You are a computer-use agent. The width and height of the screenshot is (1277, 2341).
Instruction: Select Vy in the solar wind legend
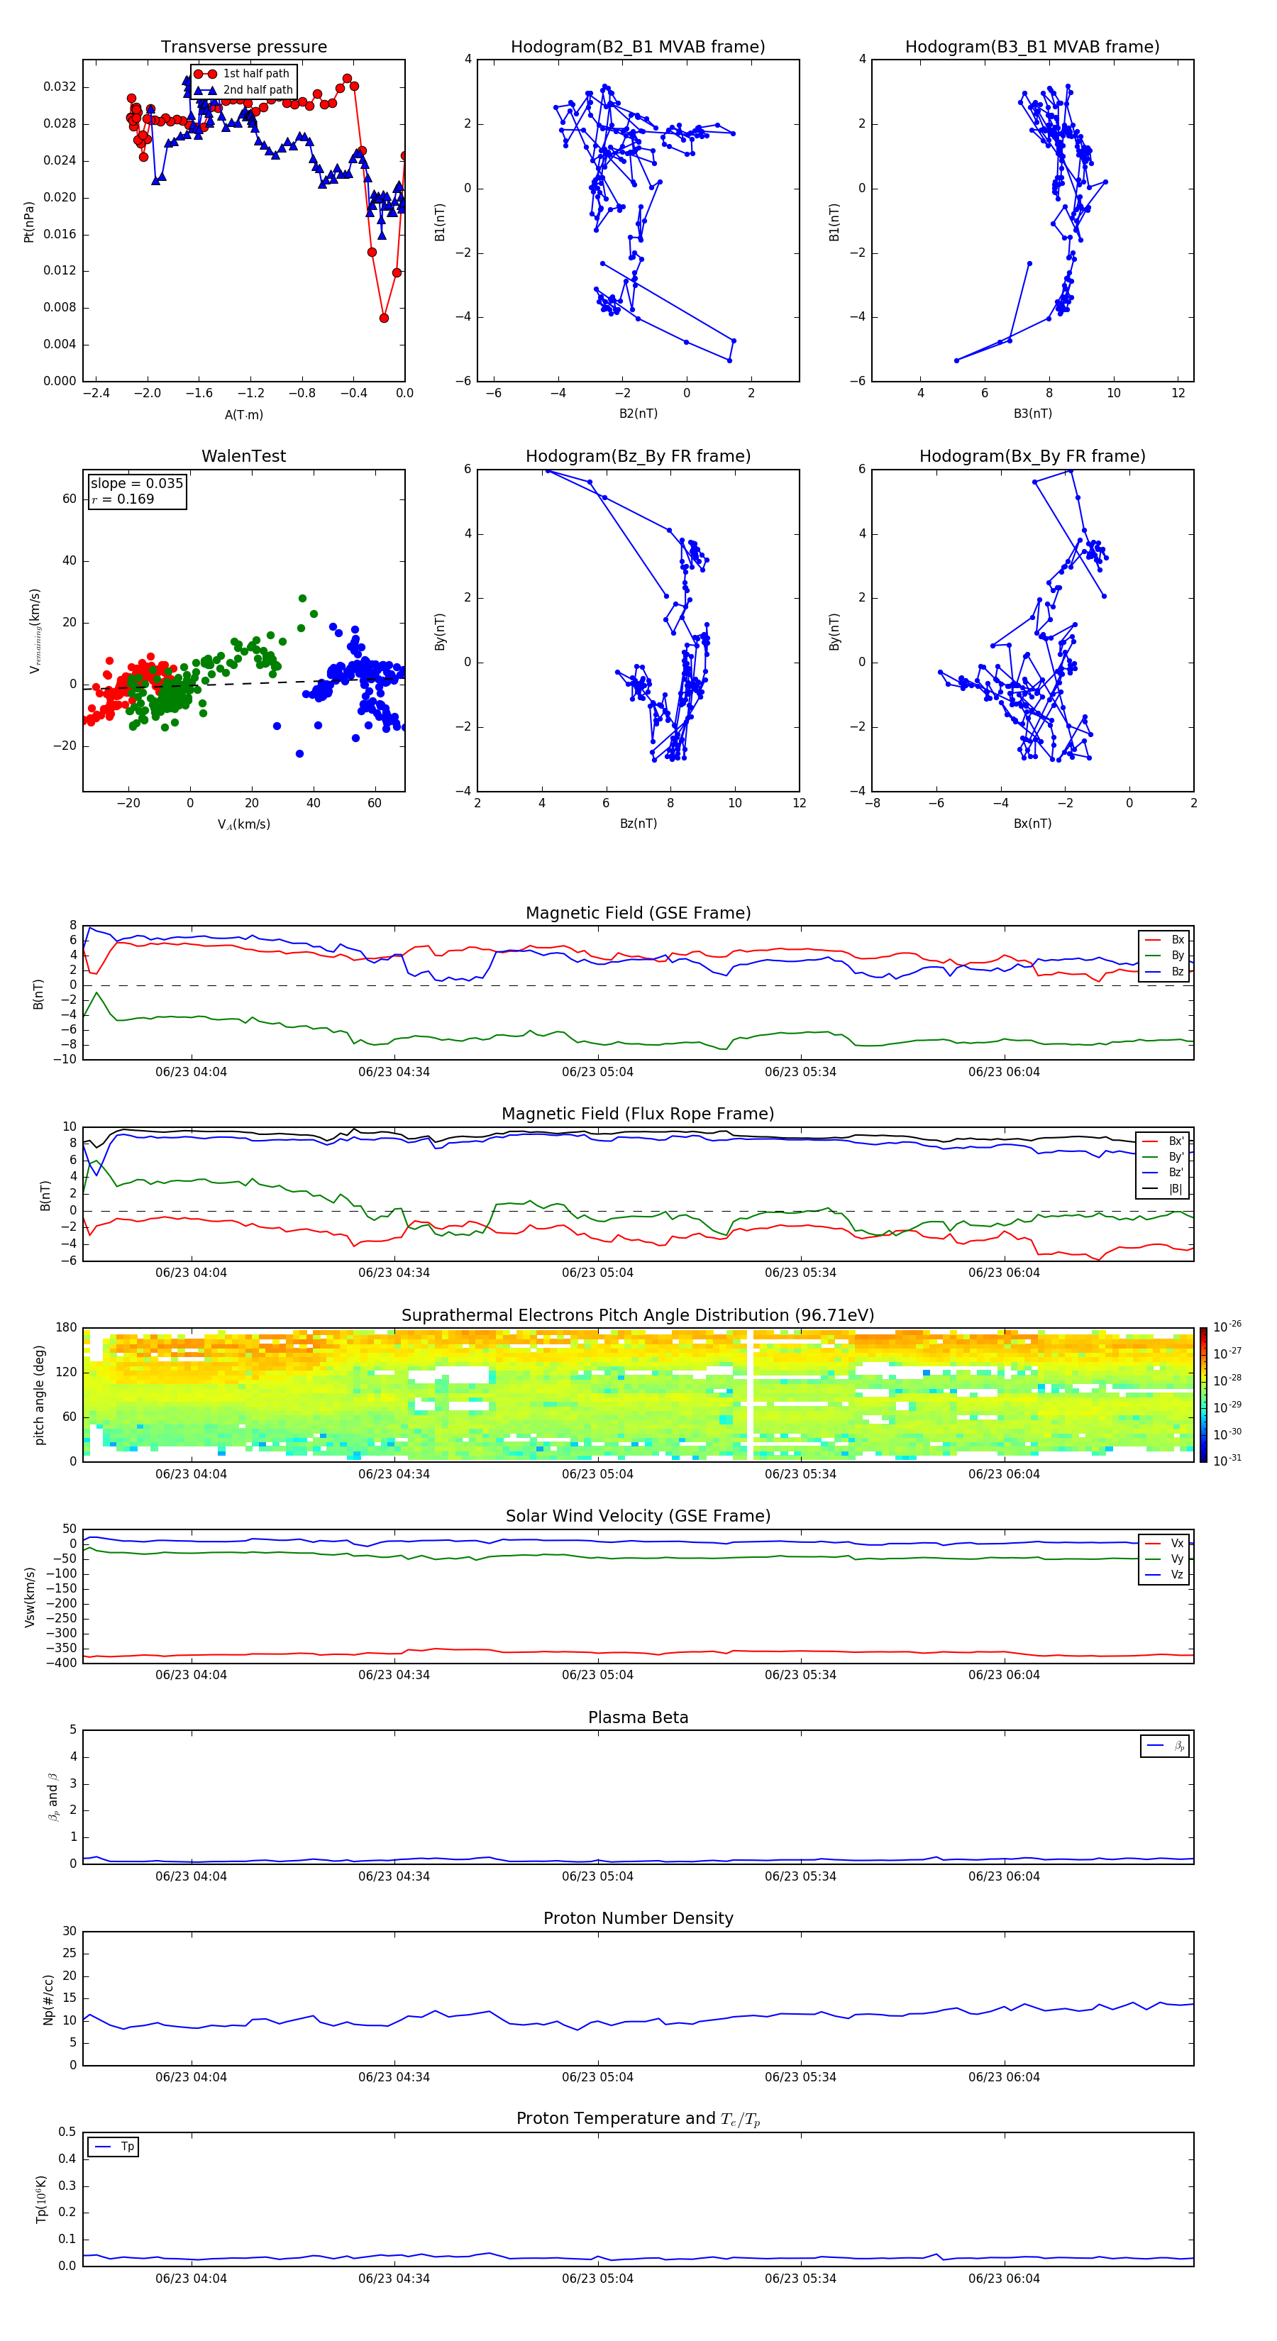1164,1559
